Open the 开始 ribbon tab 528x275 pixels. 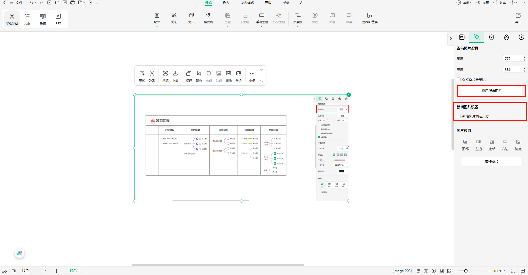tap(208, 3)
